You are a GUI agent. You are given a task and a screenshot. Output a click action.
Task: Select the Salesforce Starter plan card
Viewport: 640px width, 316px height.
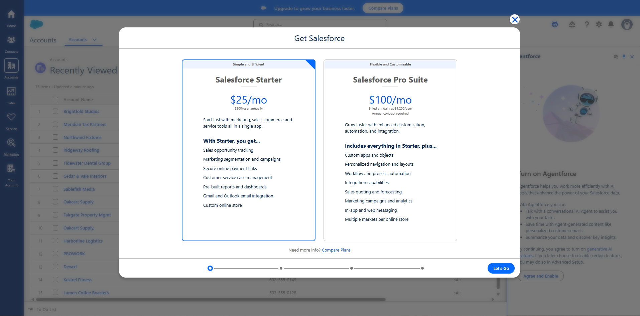click(x=249, y=150)
